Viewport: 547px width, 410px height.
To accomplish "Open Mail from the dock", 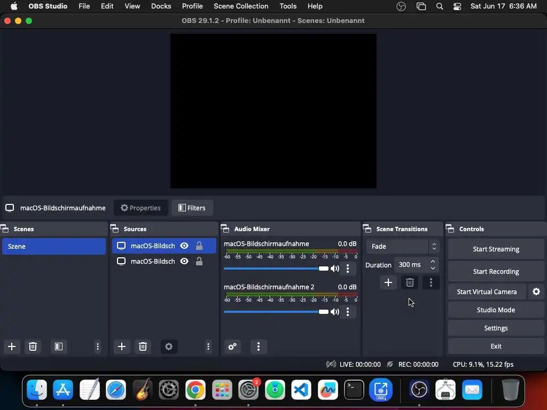I will click(x=472, y=389).
